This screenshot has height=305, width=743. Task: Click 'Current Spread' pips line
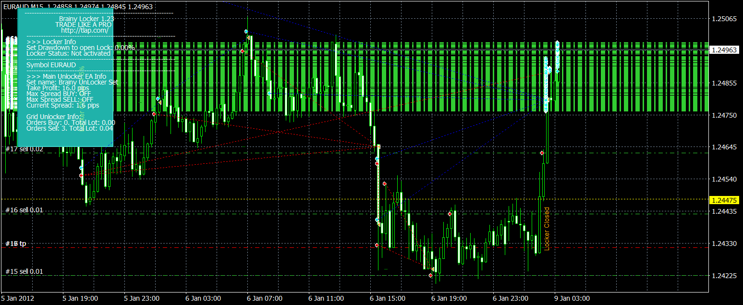pos(62,105)
